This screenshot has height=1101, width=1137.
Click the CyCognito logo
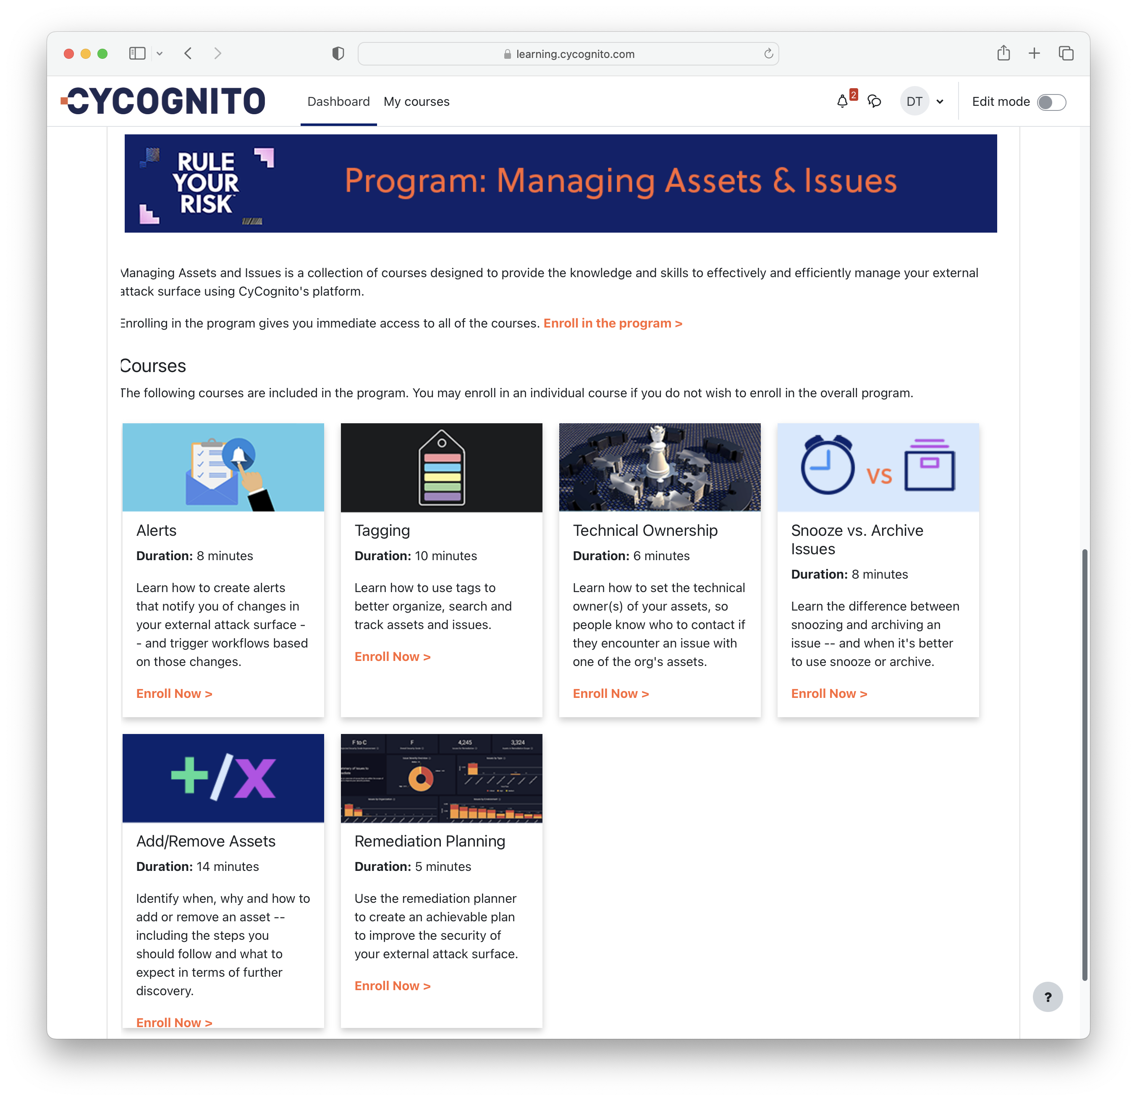[x=164, y=102]
